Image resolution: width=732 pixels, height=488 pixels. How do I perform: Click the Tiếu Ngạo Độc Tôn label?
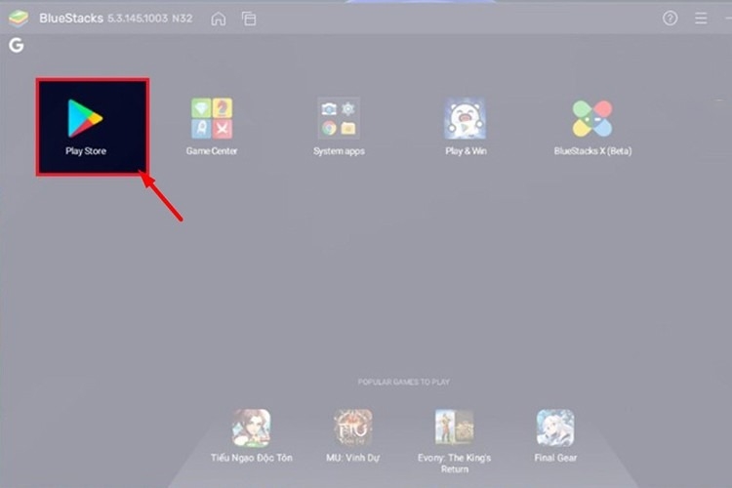click(252, 458)
